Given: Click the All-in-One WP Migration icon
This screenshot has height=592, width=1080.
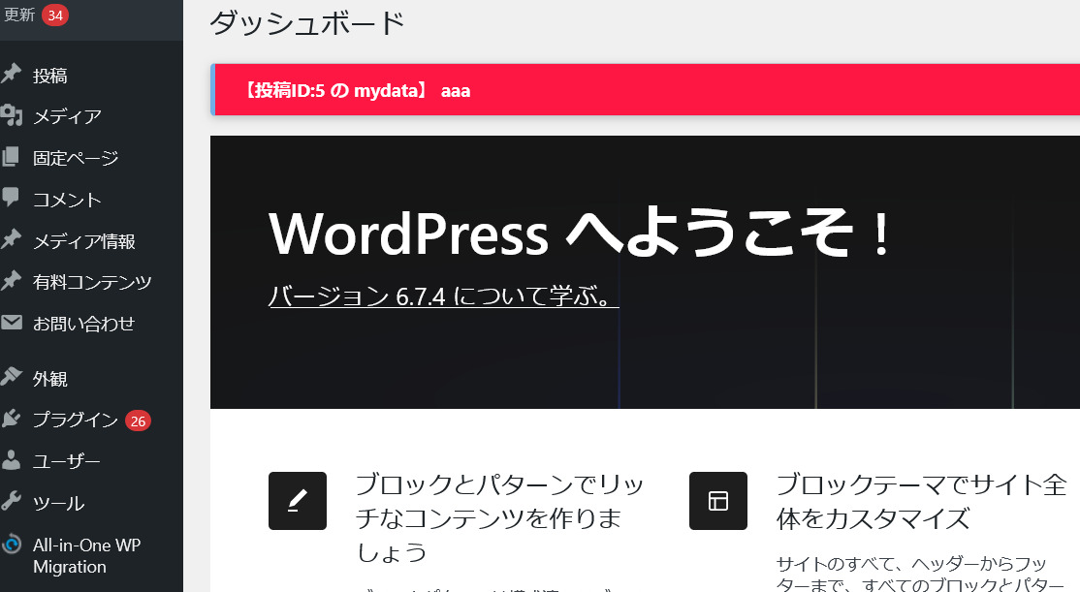Looking at the screenshot, I should [x=12, y=545].
